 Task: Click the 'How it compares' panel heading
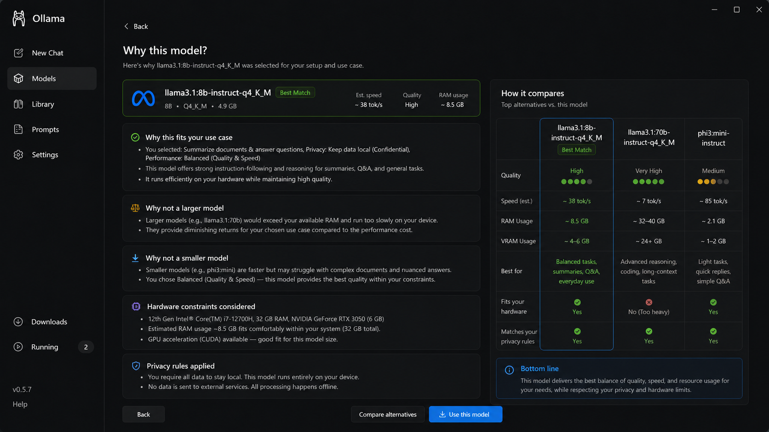(x=533, y=93)
